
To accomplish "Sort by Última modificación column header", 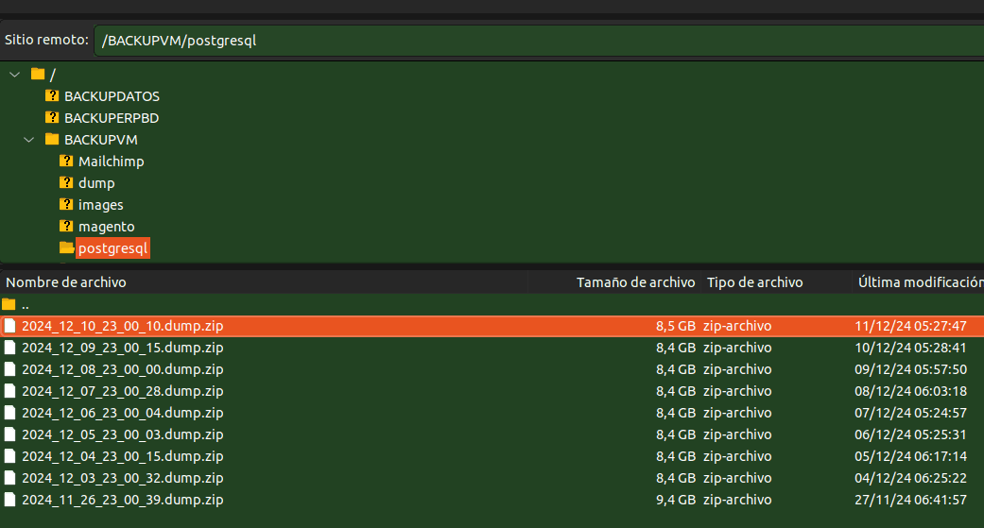I will click(919, 282).
